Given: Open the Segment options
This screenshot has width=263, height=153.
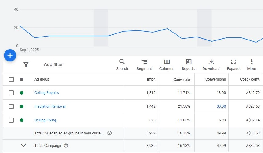Looking at the screenshot, I should coord(144,64).
